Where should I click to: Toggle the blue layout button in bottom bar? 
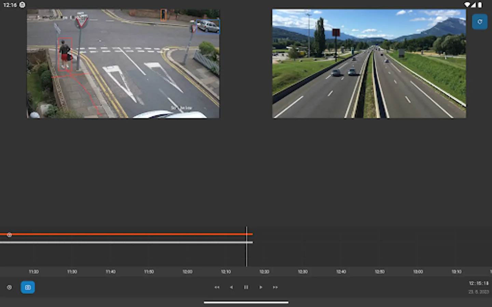click(28, 287)
